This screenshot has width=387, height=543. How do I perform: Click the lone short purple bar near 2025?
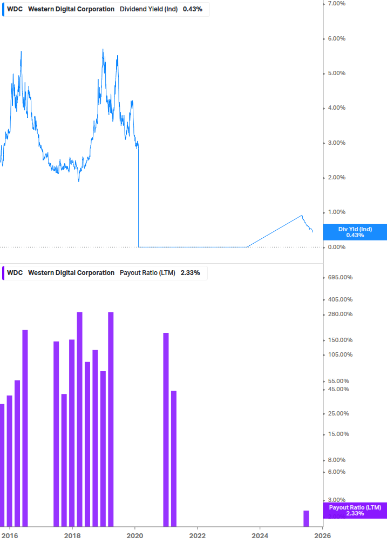306,519
